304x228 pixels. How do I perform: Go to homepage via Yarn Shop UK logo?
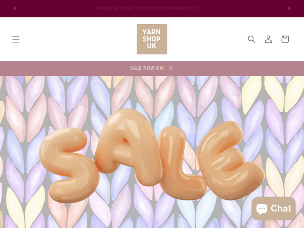(152, 39)
